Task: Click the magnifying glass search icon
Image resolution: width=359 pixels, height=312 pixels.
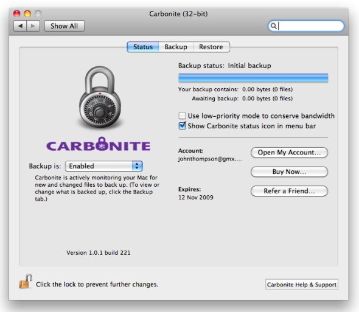Action: [273, 26]
